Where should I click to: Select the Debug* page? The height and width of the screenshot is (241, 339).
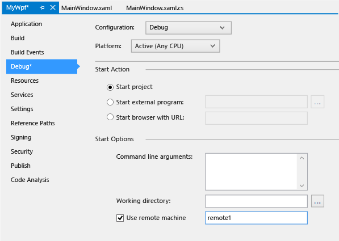(x=41, y=66)
